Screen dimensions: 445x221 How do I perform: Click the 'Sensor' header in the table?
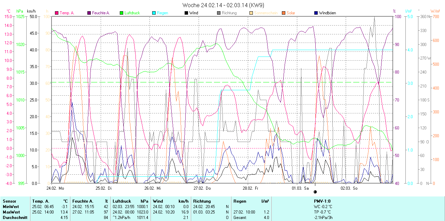click(x=9, y=201)
